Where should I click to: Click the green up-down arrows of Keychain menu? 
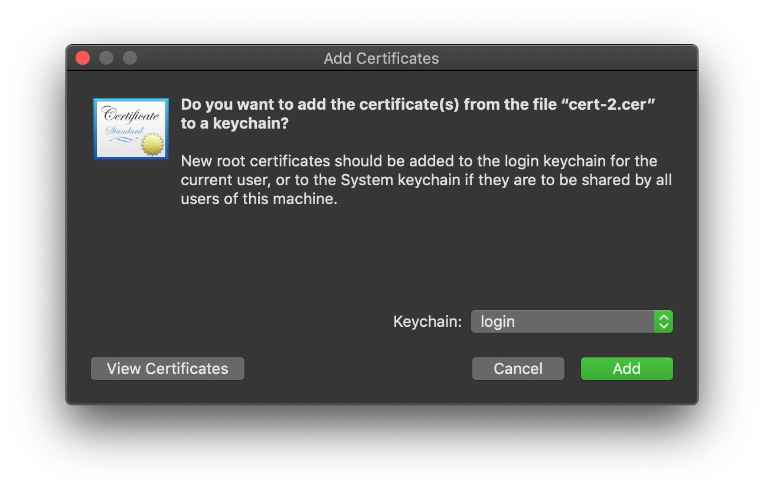pyautogui.click(x=664, y=322)
